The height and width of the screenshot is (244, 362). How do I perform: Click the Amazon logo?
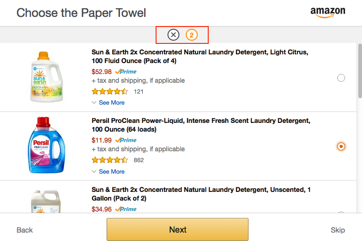point(328,12)
